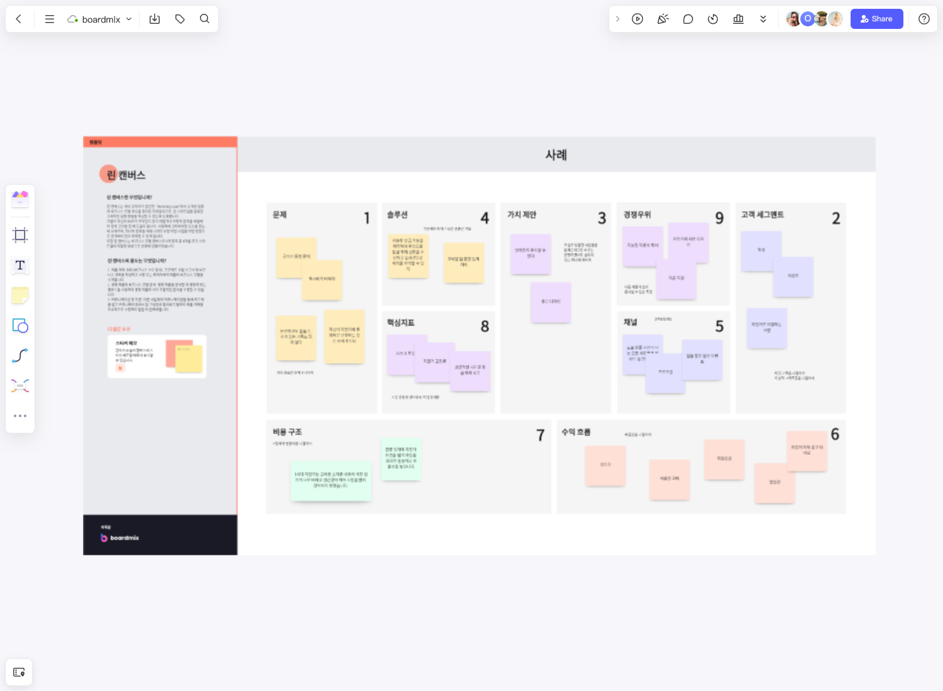The image size is (943, 691).
Task: Open more tools via three dots
Action: click(20, 416)
